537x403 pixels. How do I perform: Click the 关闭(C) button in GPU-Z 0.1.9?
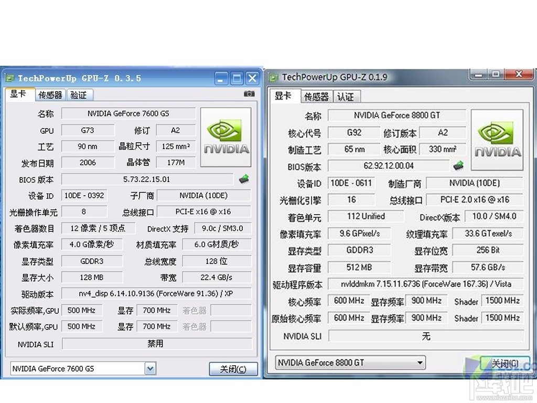[x=504, y=363]
